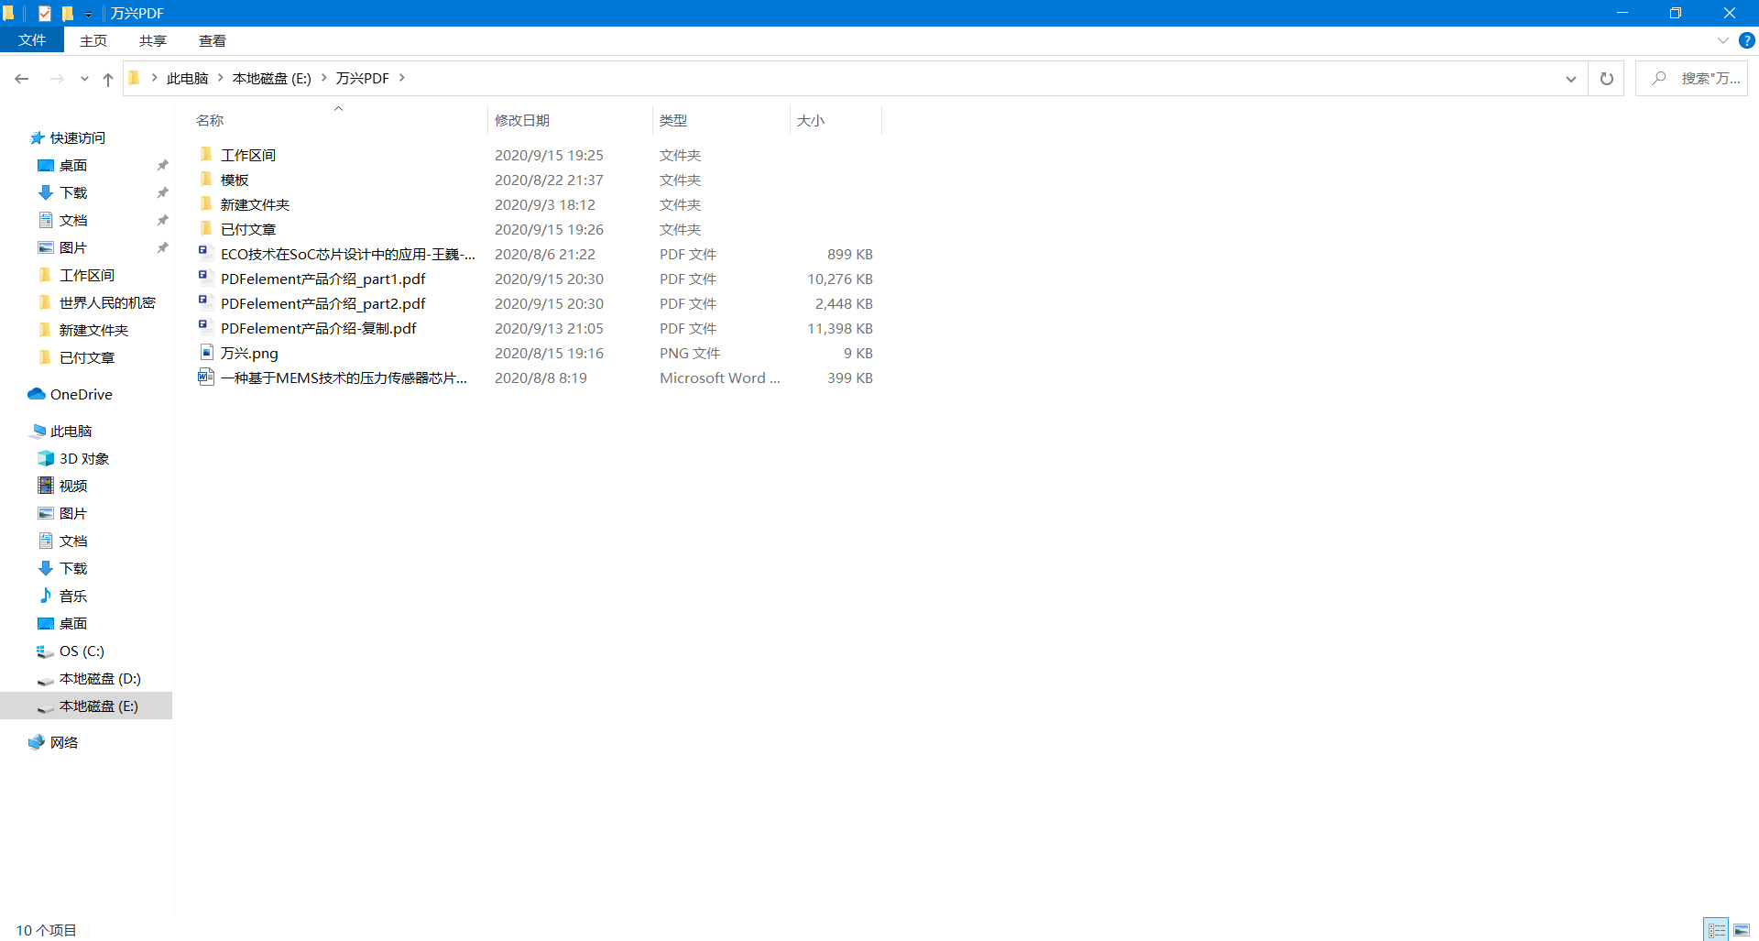Open the 文件 ribbon tab
The height and width of the screenshot is (941, 1759).
(x=32, y=40)
